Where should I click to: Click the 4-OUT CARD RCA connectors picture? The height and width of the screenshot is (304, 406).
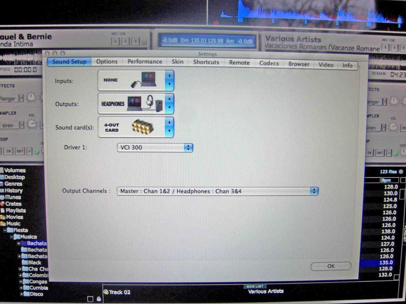click(143, 127)
